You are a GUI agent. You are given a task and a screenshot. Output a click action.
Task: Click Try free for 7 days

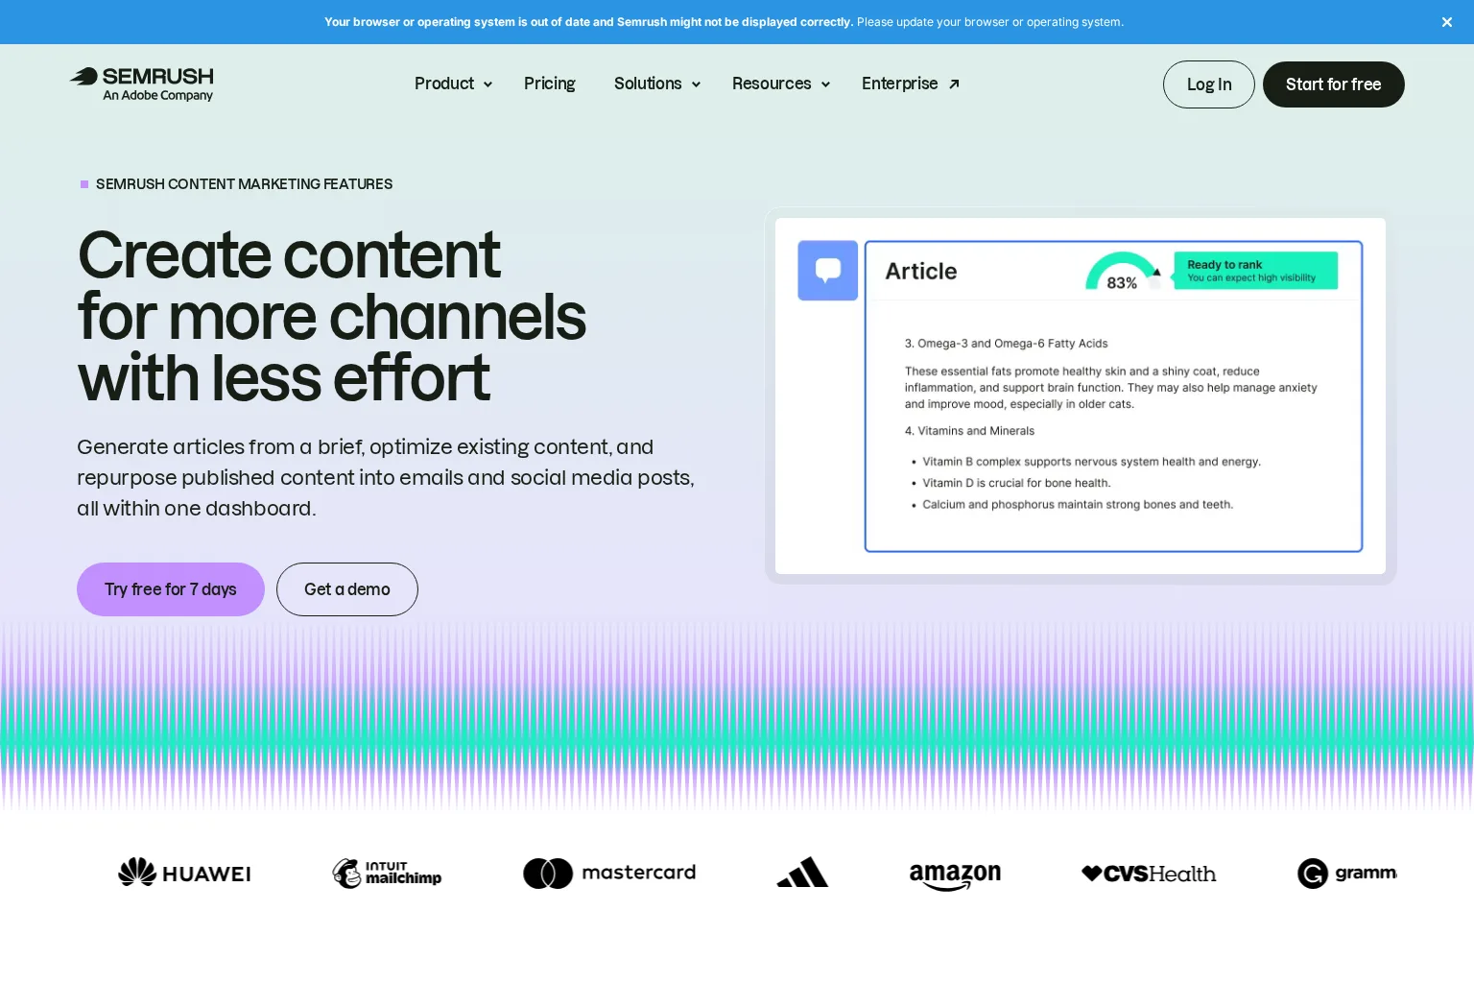point(171,589)
